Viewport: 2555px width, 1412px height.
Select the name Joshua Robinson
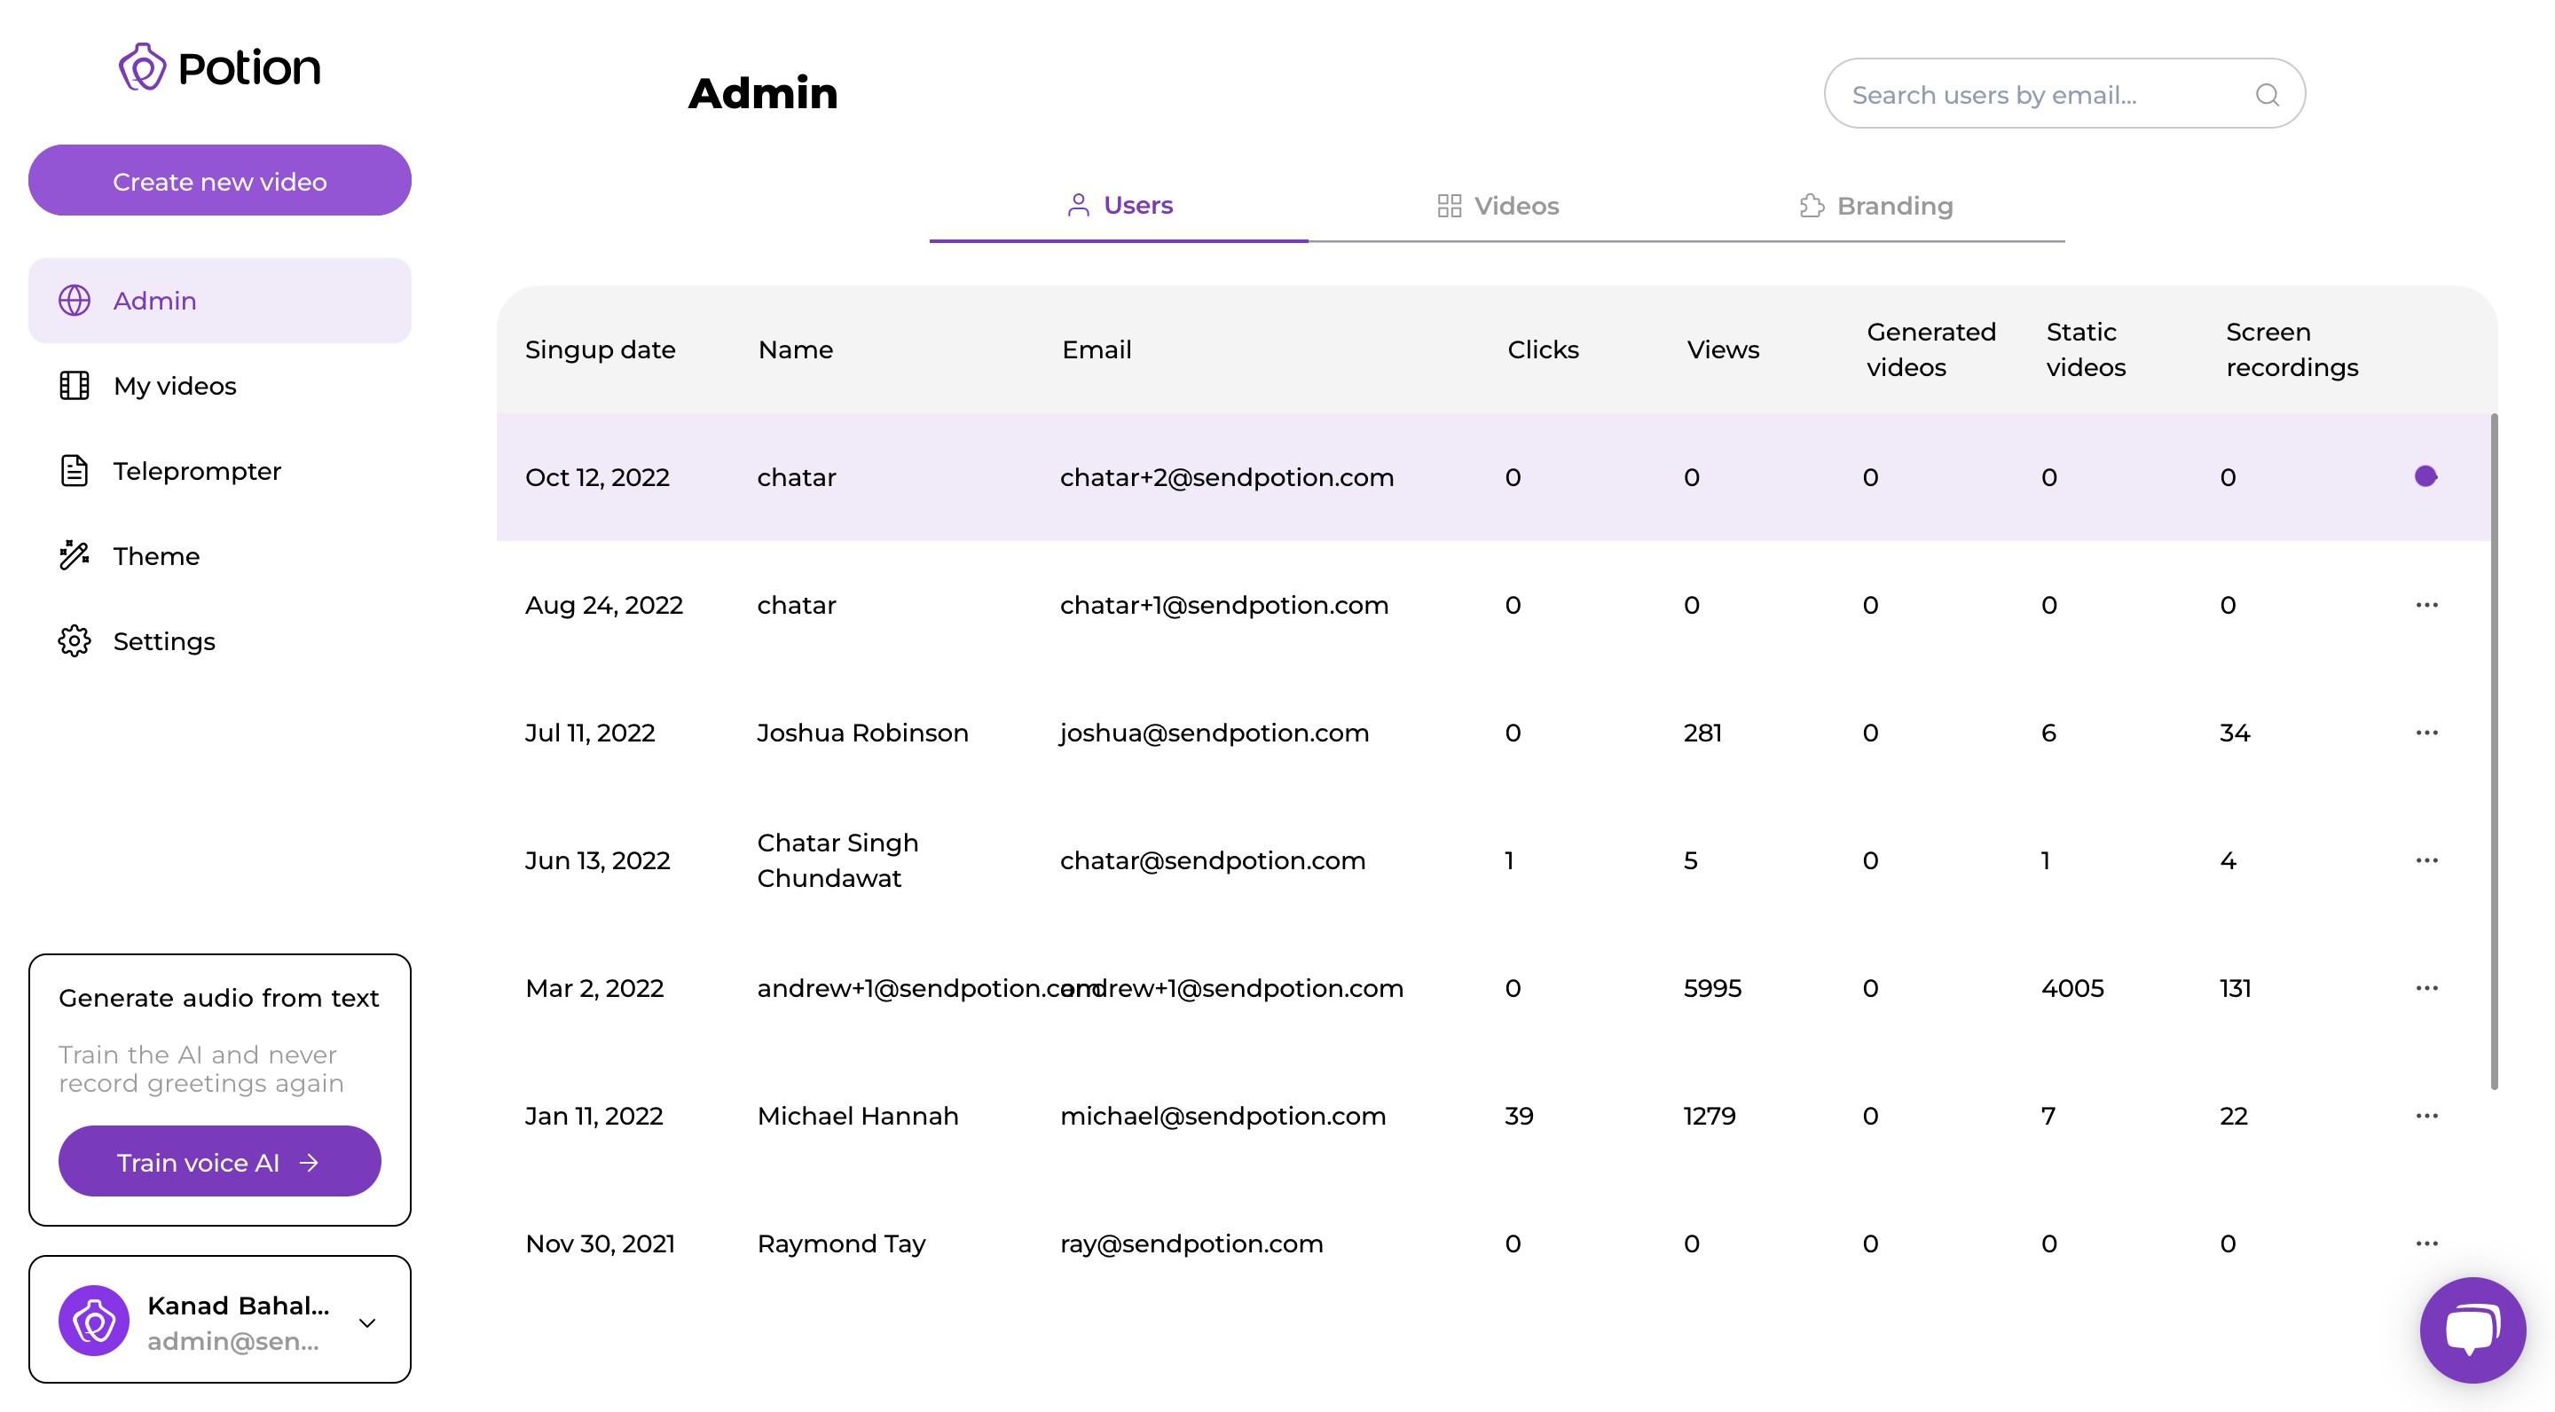[x=863, y=733]
